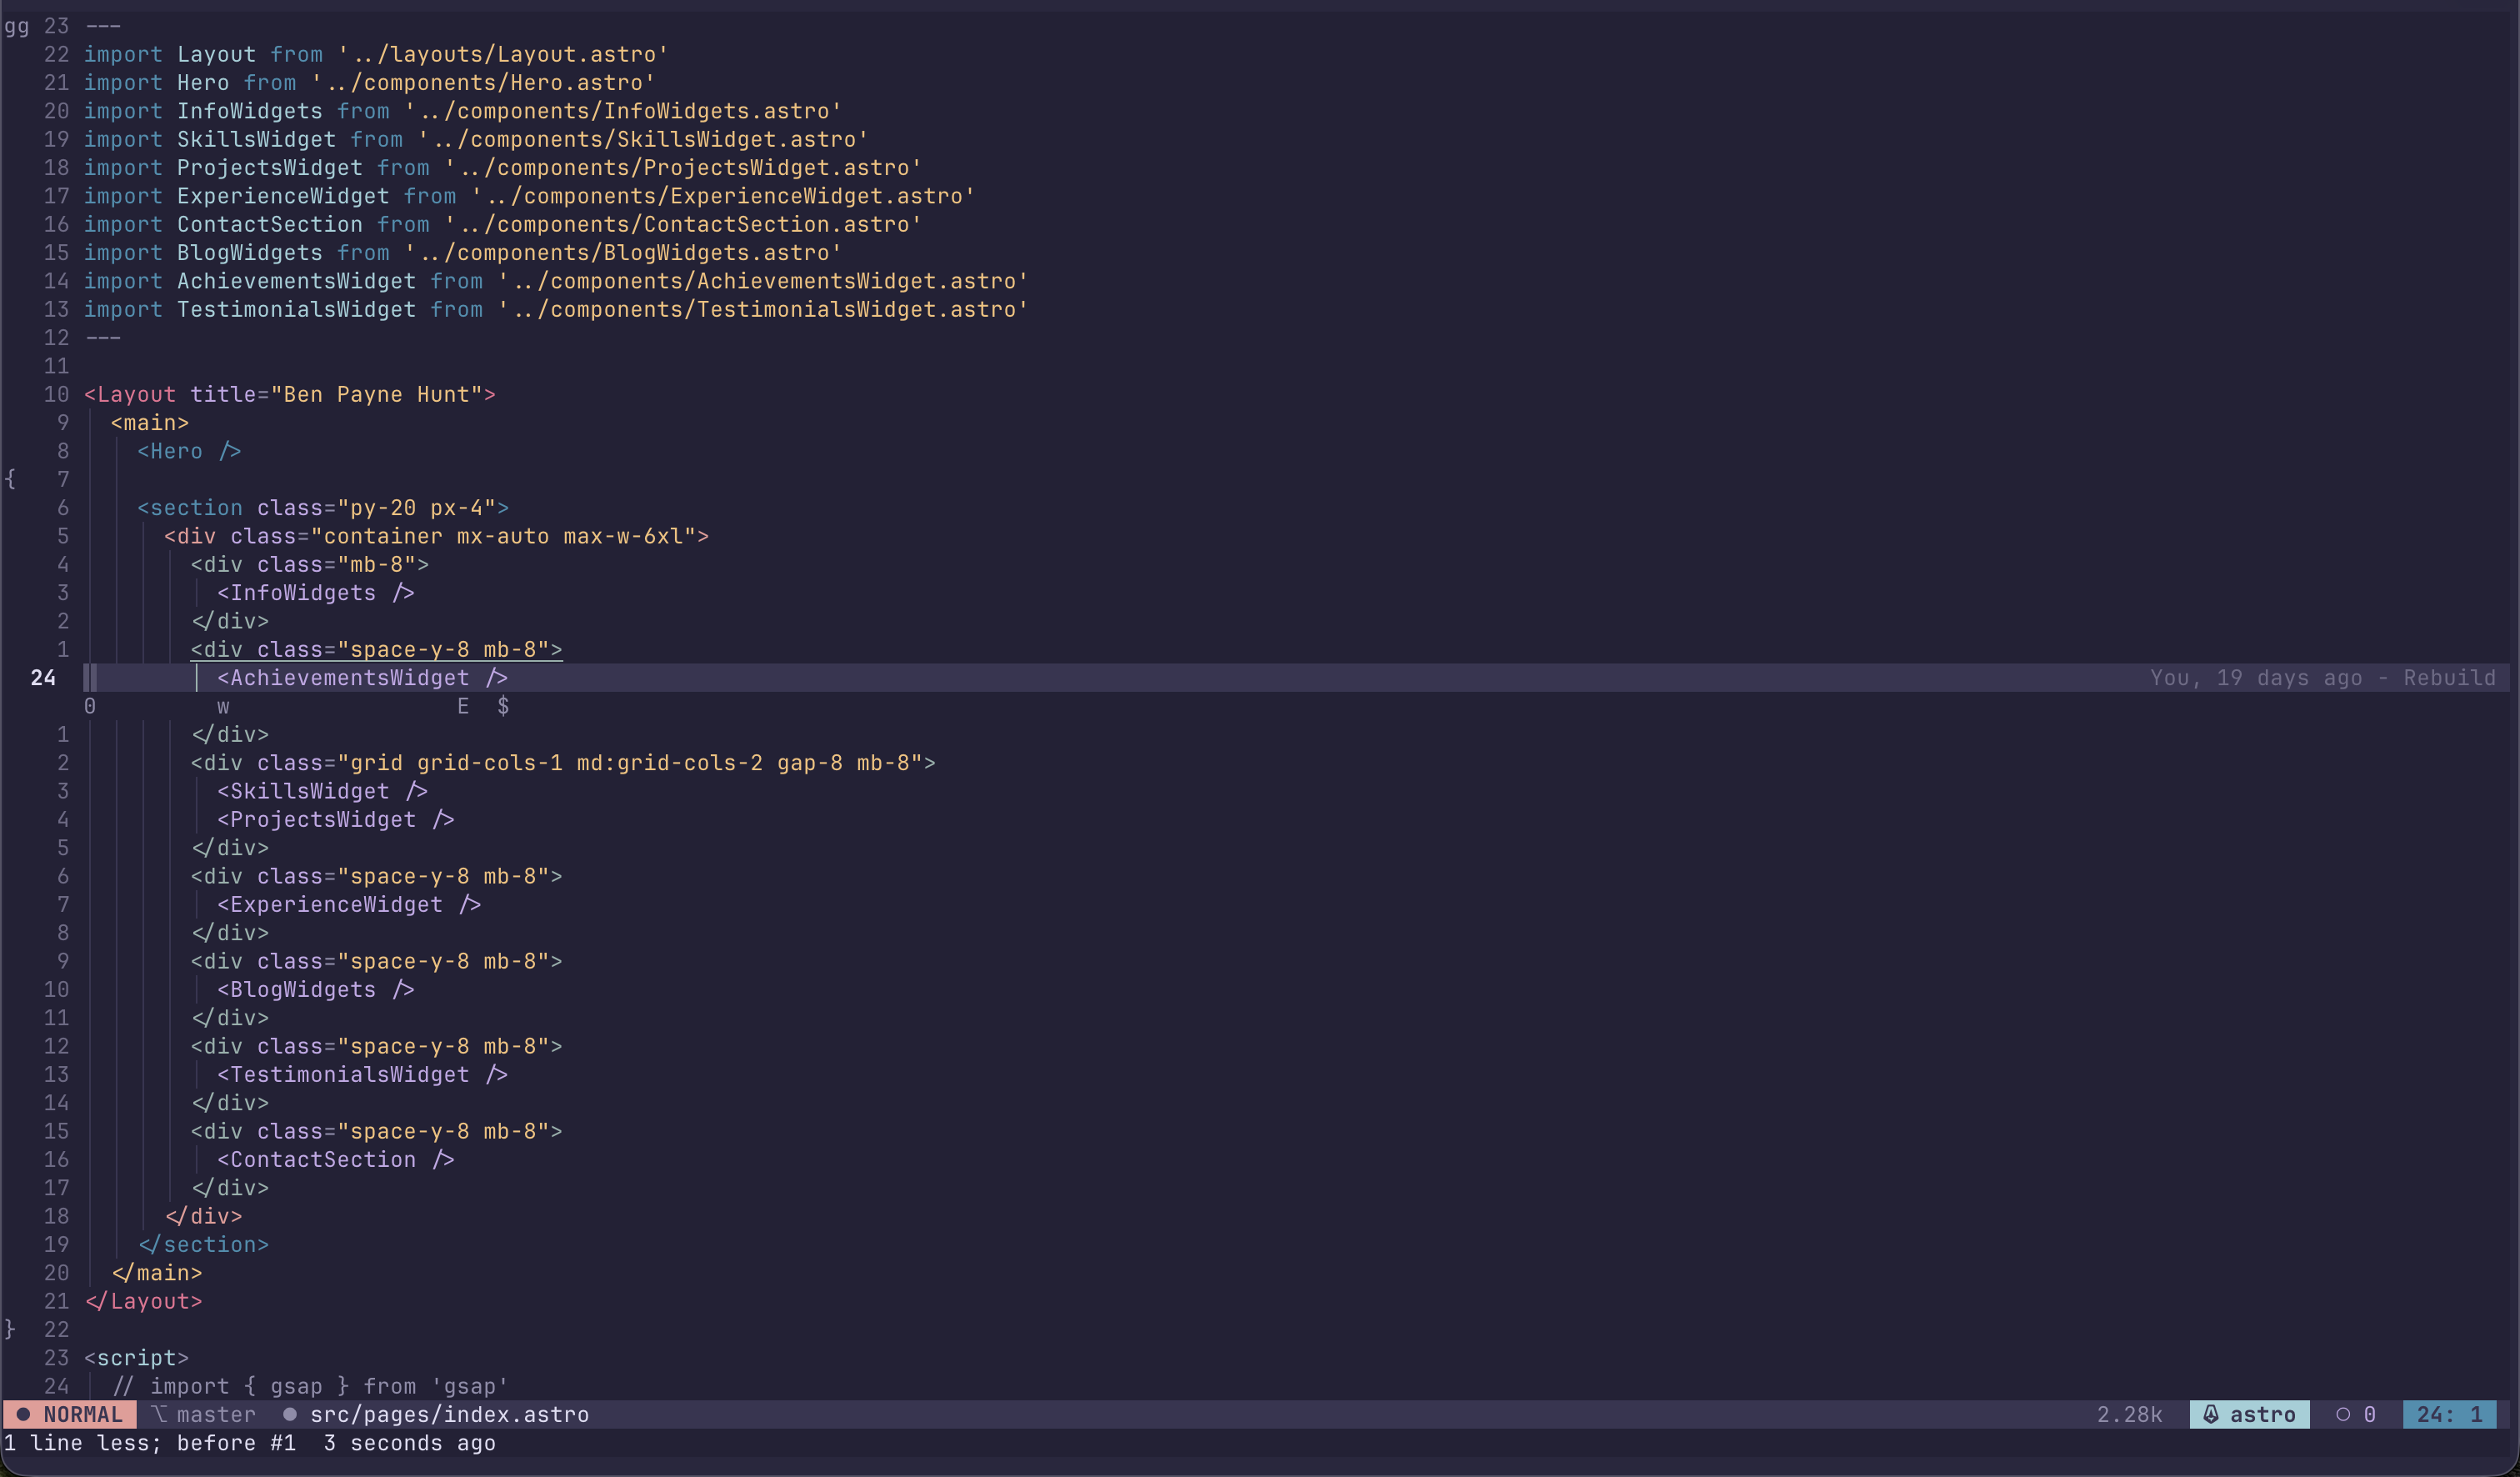This screenshot has height=1477, width=2520.
Task: Click the blame text "You, 19 days ago - Rebuild"
Action: pyautogui.click(x=2325, y=677)
